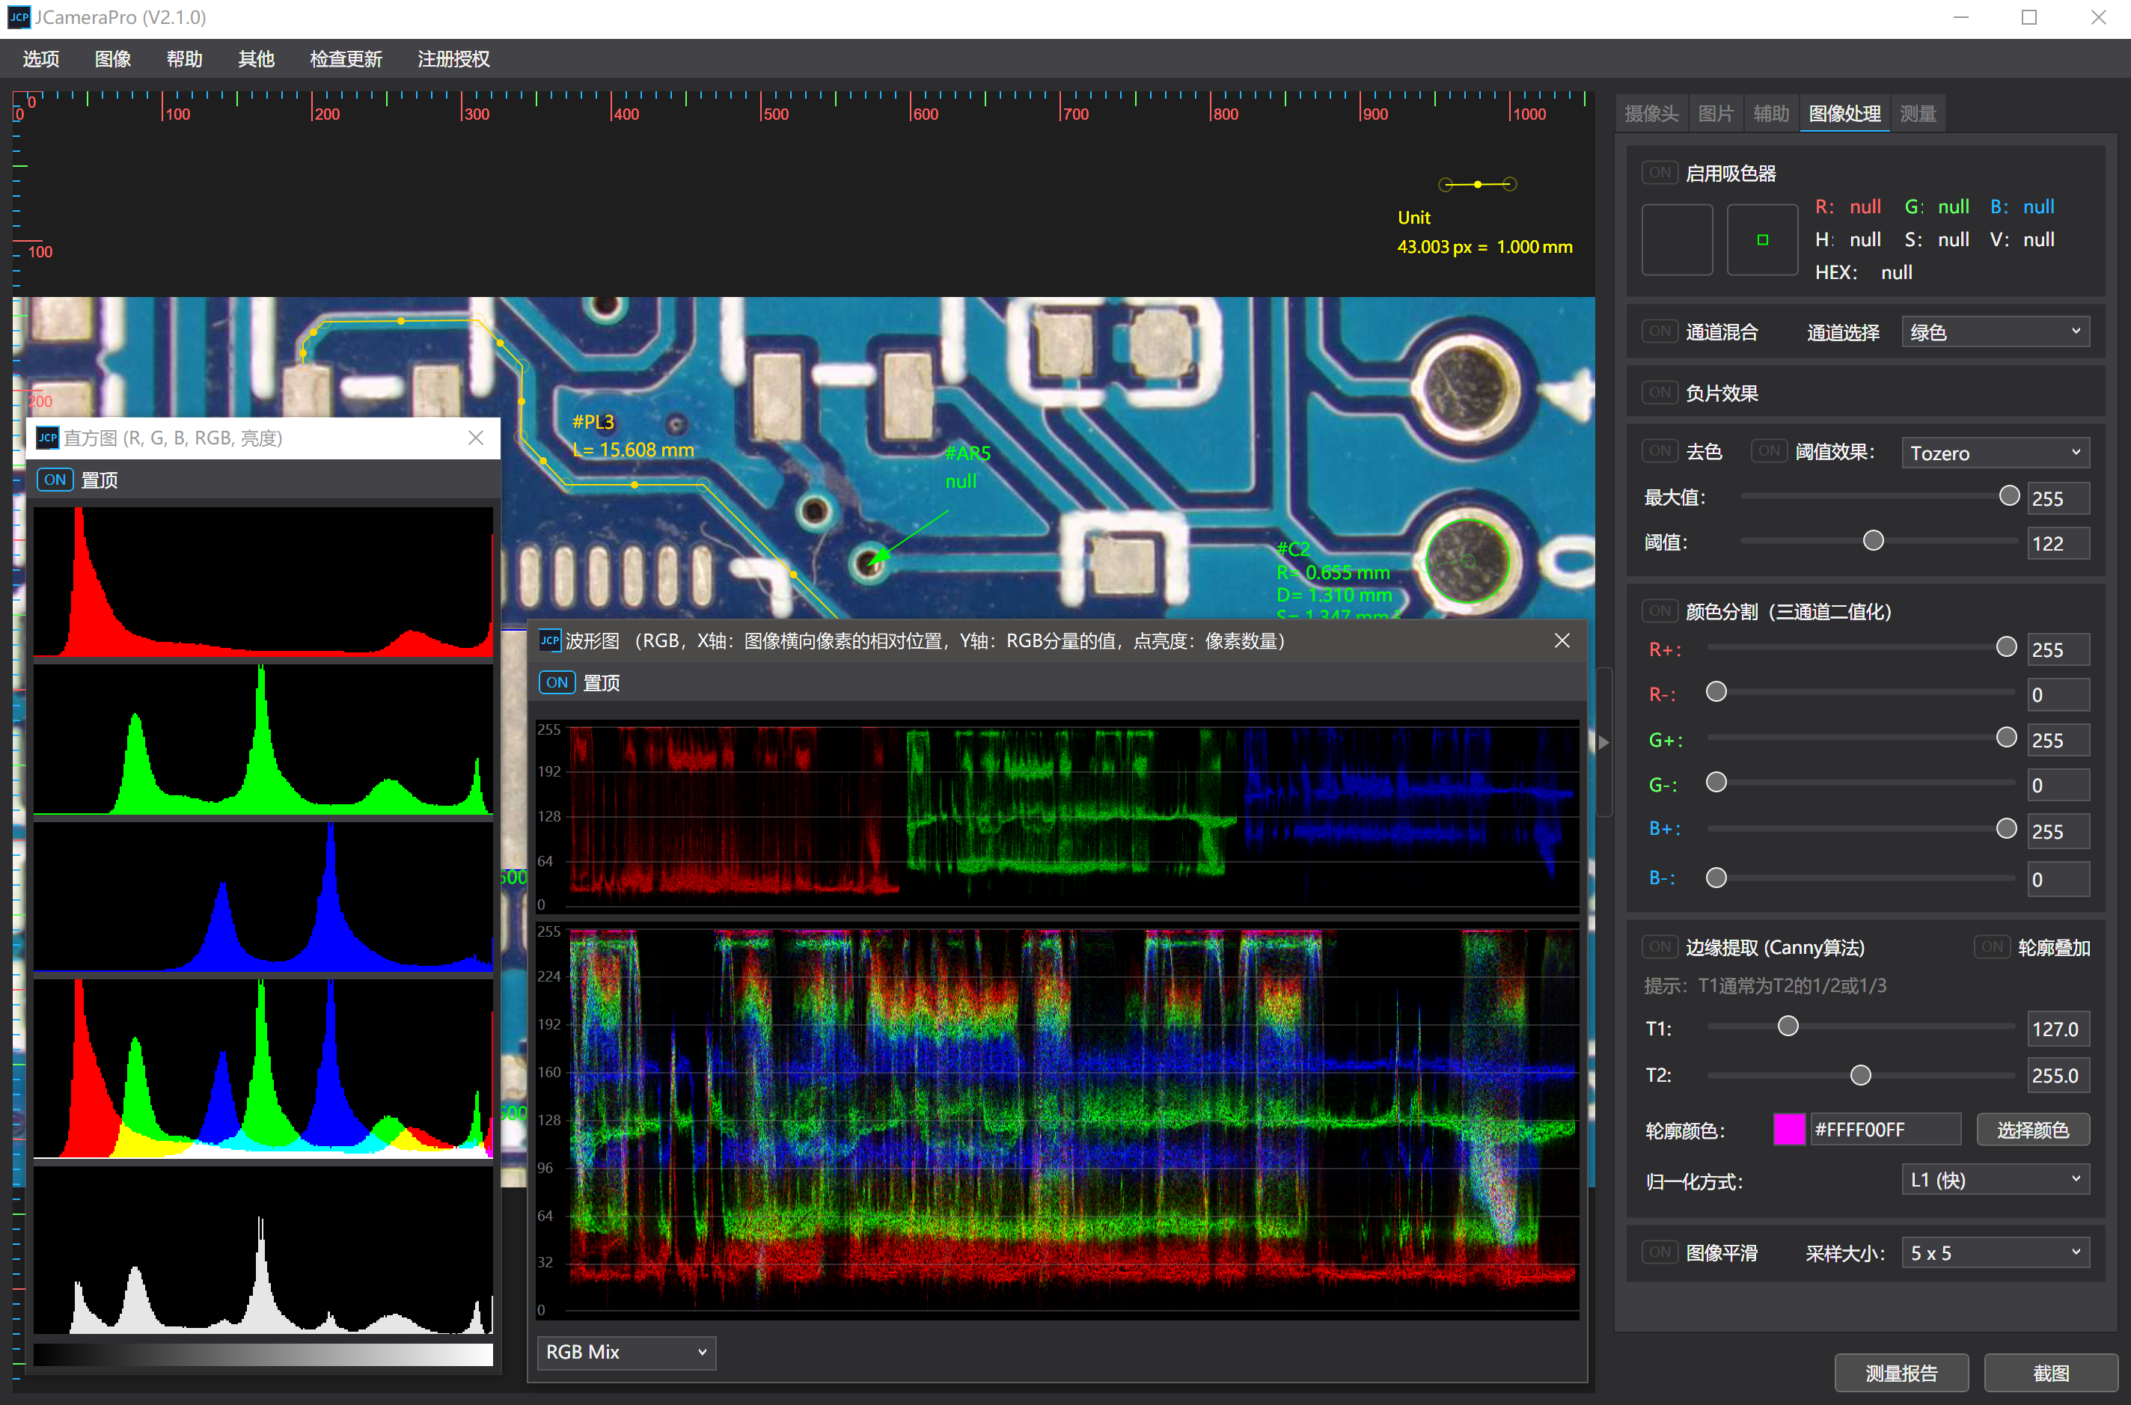
Task: Collapse the right panel using the arrow handle
Action: [x=1604, y=742]
